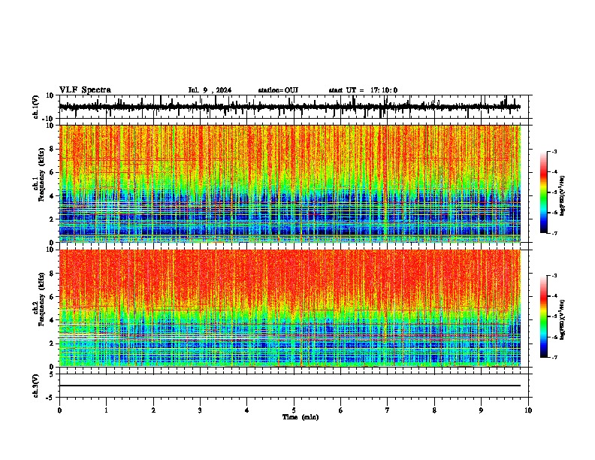595x460 pixels.
Task: Click the time axis tick label "3"
Action: pyautogui.click(x=200, y=410)
